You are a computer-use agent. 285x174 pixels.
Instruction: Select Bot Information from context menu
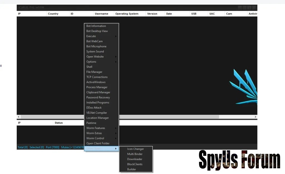coord(96,26)
